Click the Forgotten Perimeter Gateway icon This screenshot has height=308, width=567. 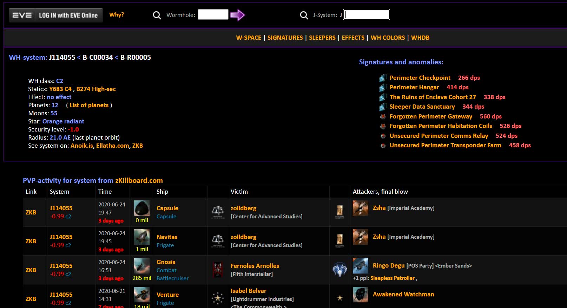coord(383,116)
